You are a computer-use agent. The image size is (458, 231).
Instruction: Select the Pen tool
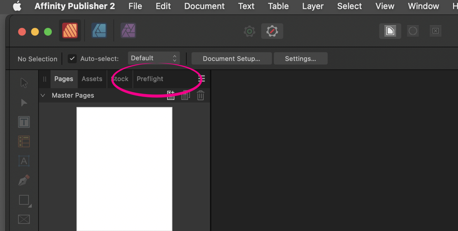point(24,180)
